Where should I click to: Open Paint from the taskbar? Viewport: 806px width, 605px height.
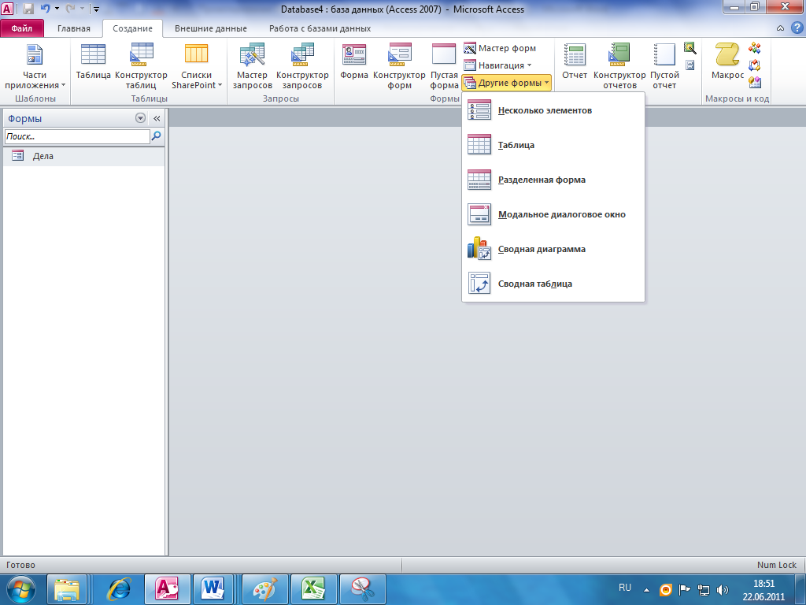coord(265,589)
